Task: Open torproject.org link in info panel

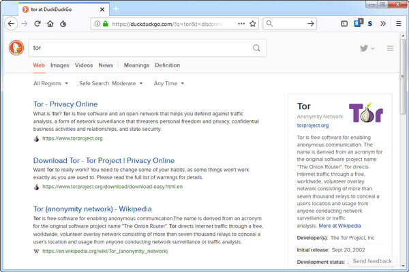Action: (x=313, y=125)
